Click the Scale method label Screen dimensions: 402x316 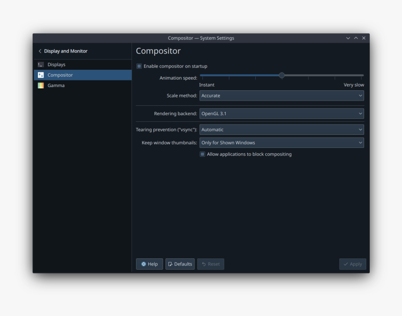coord(182,96)
